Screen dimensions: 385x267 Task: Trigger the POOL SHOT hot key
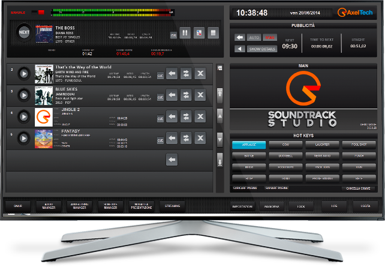pos(359,145)
